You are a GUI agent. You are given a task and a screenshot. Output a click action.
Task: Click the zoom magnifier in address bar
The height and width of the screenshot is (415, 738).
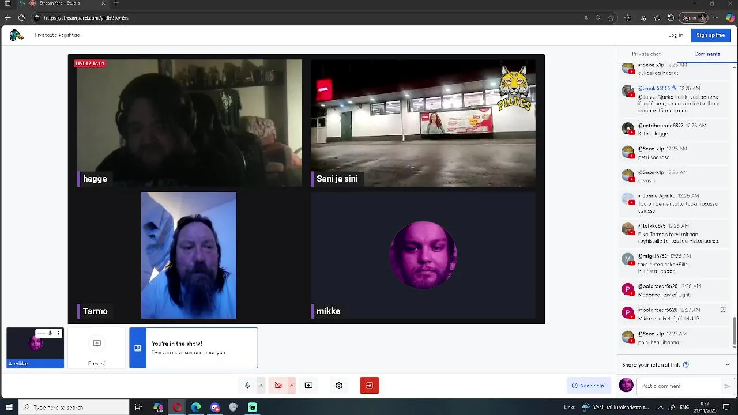(x=598, y=18)
